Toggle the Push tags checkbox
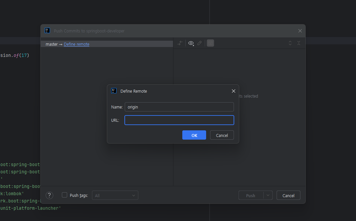The image size is (356, 221). coord(65,195)
